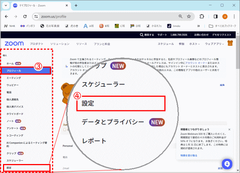Screen dimensions: 240x173
Task: Expand the ホスト dropdown
Action: pyautogui.click(x=194, y=44)
